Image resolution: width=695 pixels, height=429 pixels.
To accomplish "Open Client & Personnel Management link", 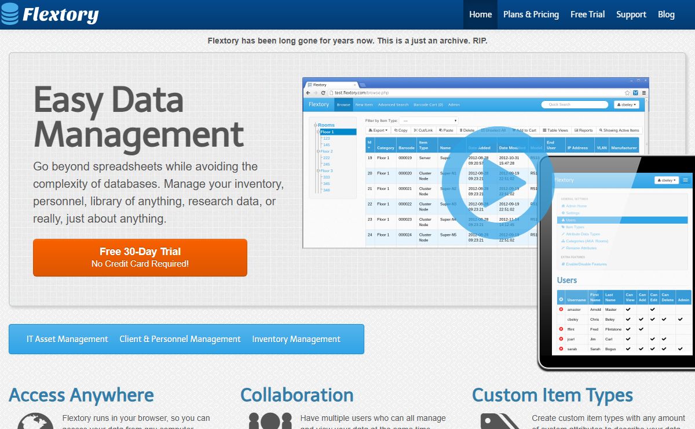I will pyautogui.click(x=180, y=339).
